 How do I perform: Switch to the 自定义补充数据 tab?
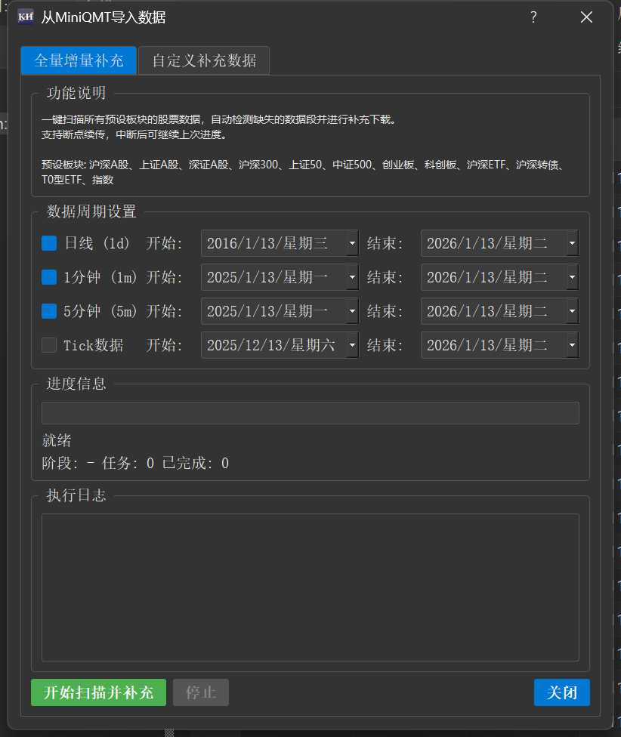tap(204, 60)
